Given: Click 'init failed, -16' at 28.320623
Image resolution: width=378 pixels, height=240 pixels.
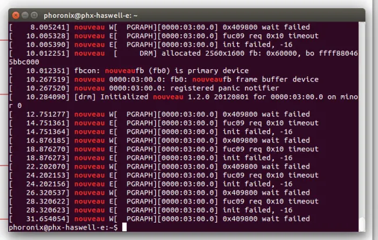Looking at the screenshot, I should tap(258, 210).
